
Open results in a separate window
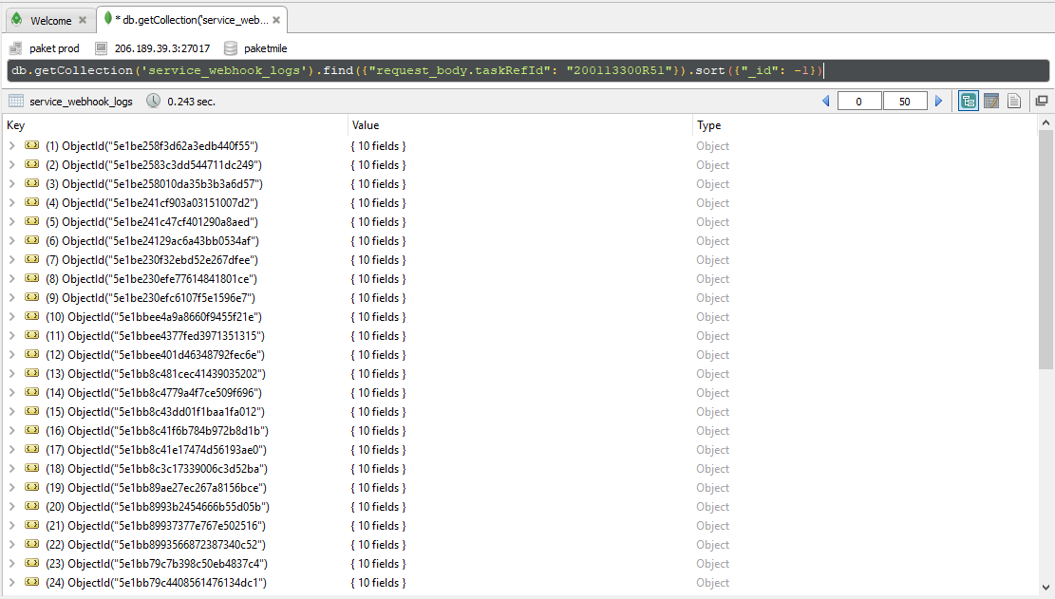pyautogui.click(x=1042, y=101)
